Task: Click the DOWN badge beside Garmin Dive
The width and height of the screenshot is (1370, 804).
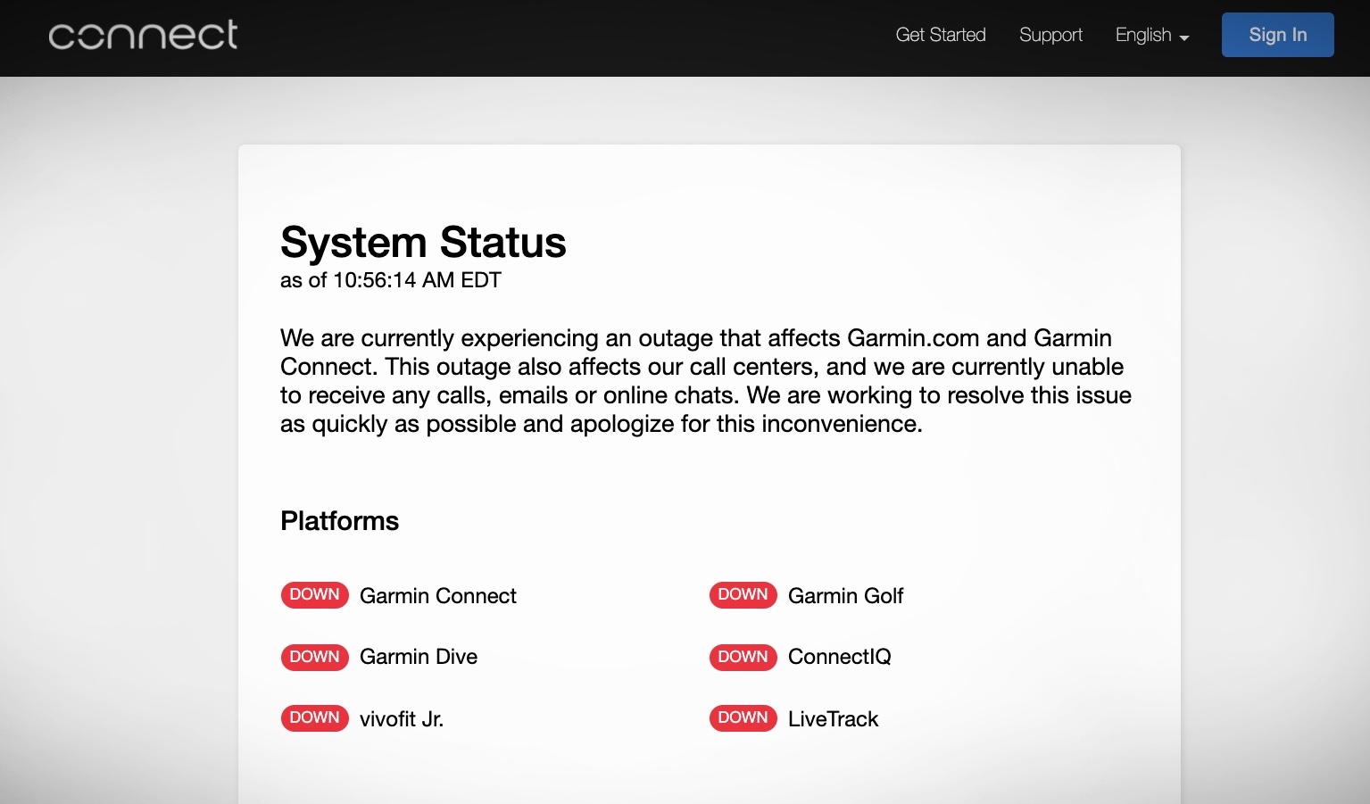Action: tap(314, 658)
